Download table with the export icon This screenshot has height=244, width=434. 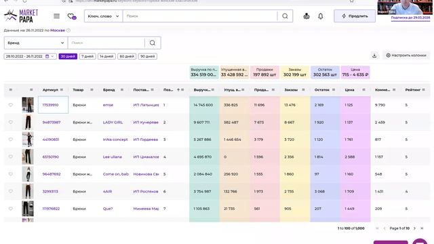(x=374, y=56)
